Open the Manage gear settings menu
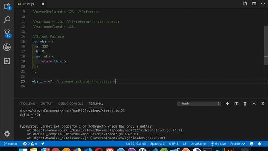 pyautogui.click(x=7, y=133)
